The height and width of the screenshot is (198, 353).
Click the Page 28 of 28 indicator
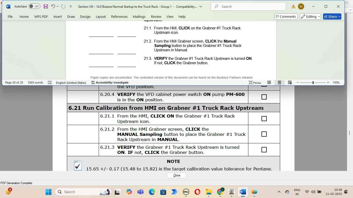tap(14, 82)
